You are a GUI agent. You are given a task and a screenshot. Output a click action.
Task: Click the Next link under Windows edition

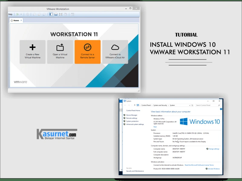(x=155, y=127)
